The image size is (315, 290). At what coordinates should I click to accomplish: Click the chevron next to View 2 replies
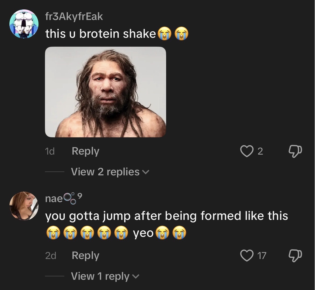pos(146,172)
